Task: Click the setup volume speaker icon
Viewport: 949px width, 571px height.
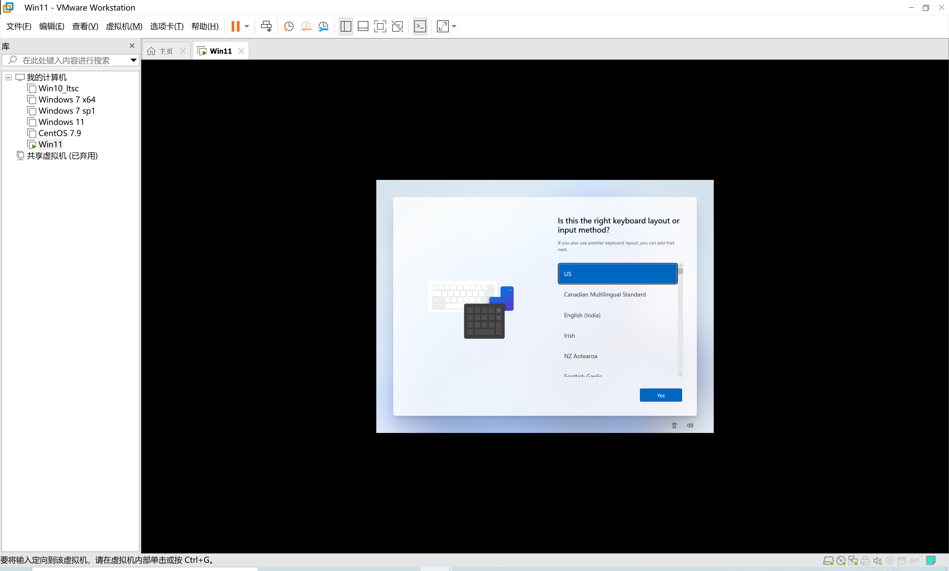Action: click(x=690, y=425)
